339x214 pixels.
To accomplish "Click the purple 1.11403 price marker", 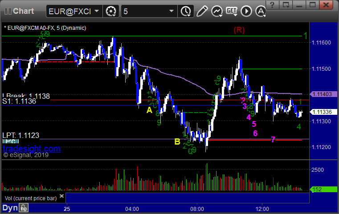I will (323, 94).
